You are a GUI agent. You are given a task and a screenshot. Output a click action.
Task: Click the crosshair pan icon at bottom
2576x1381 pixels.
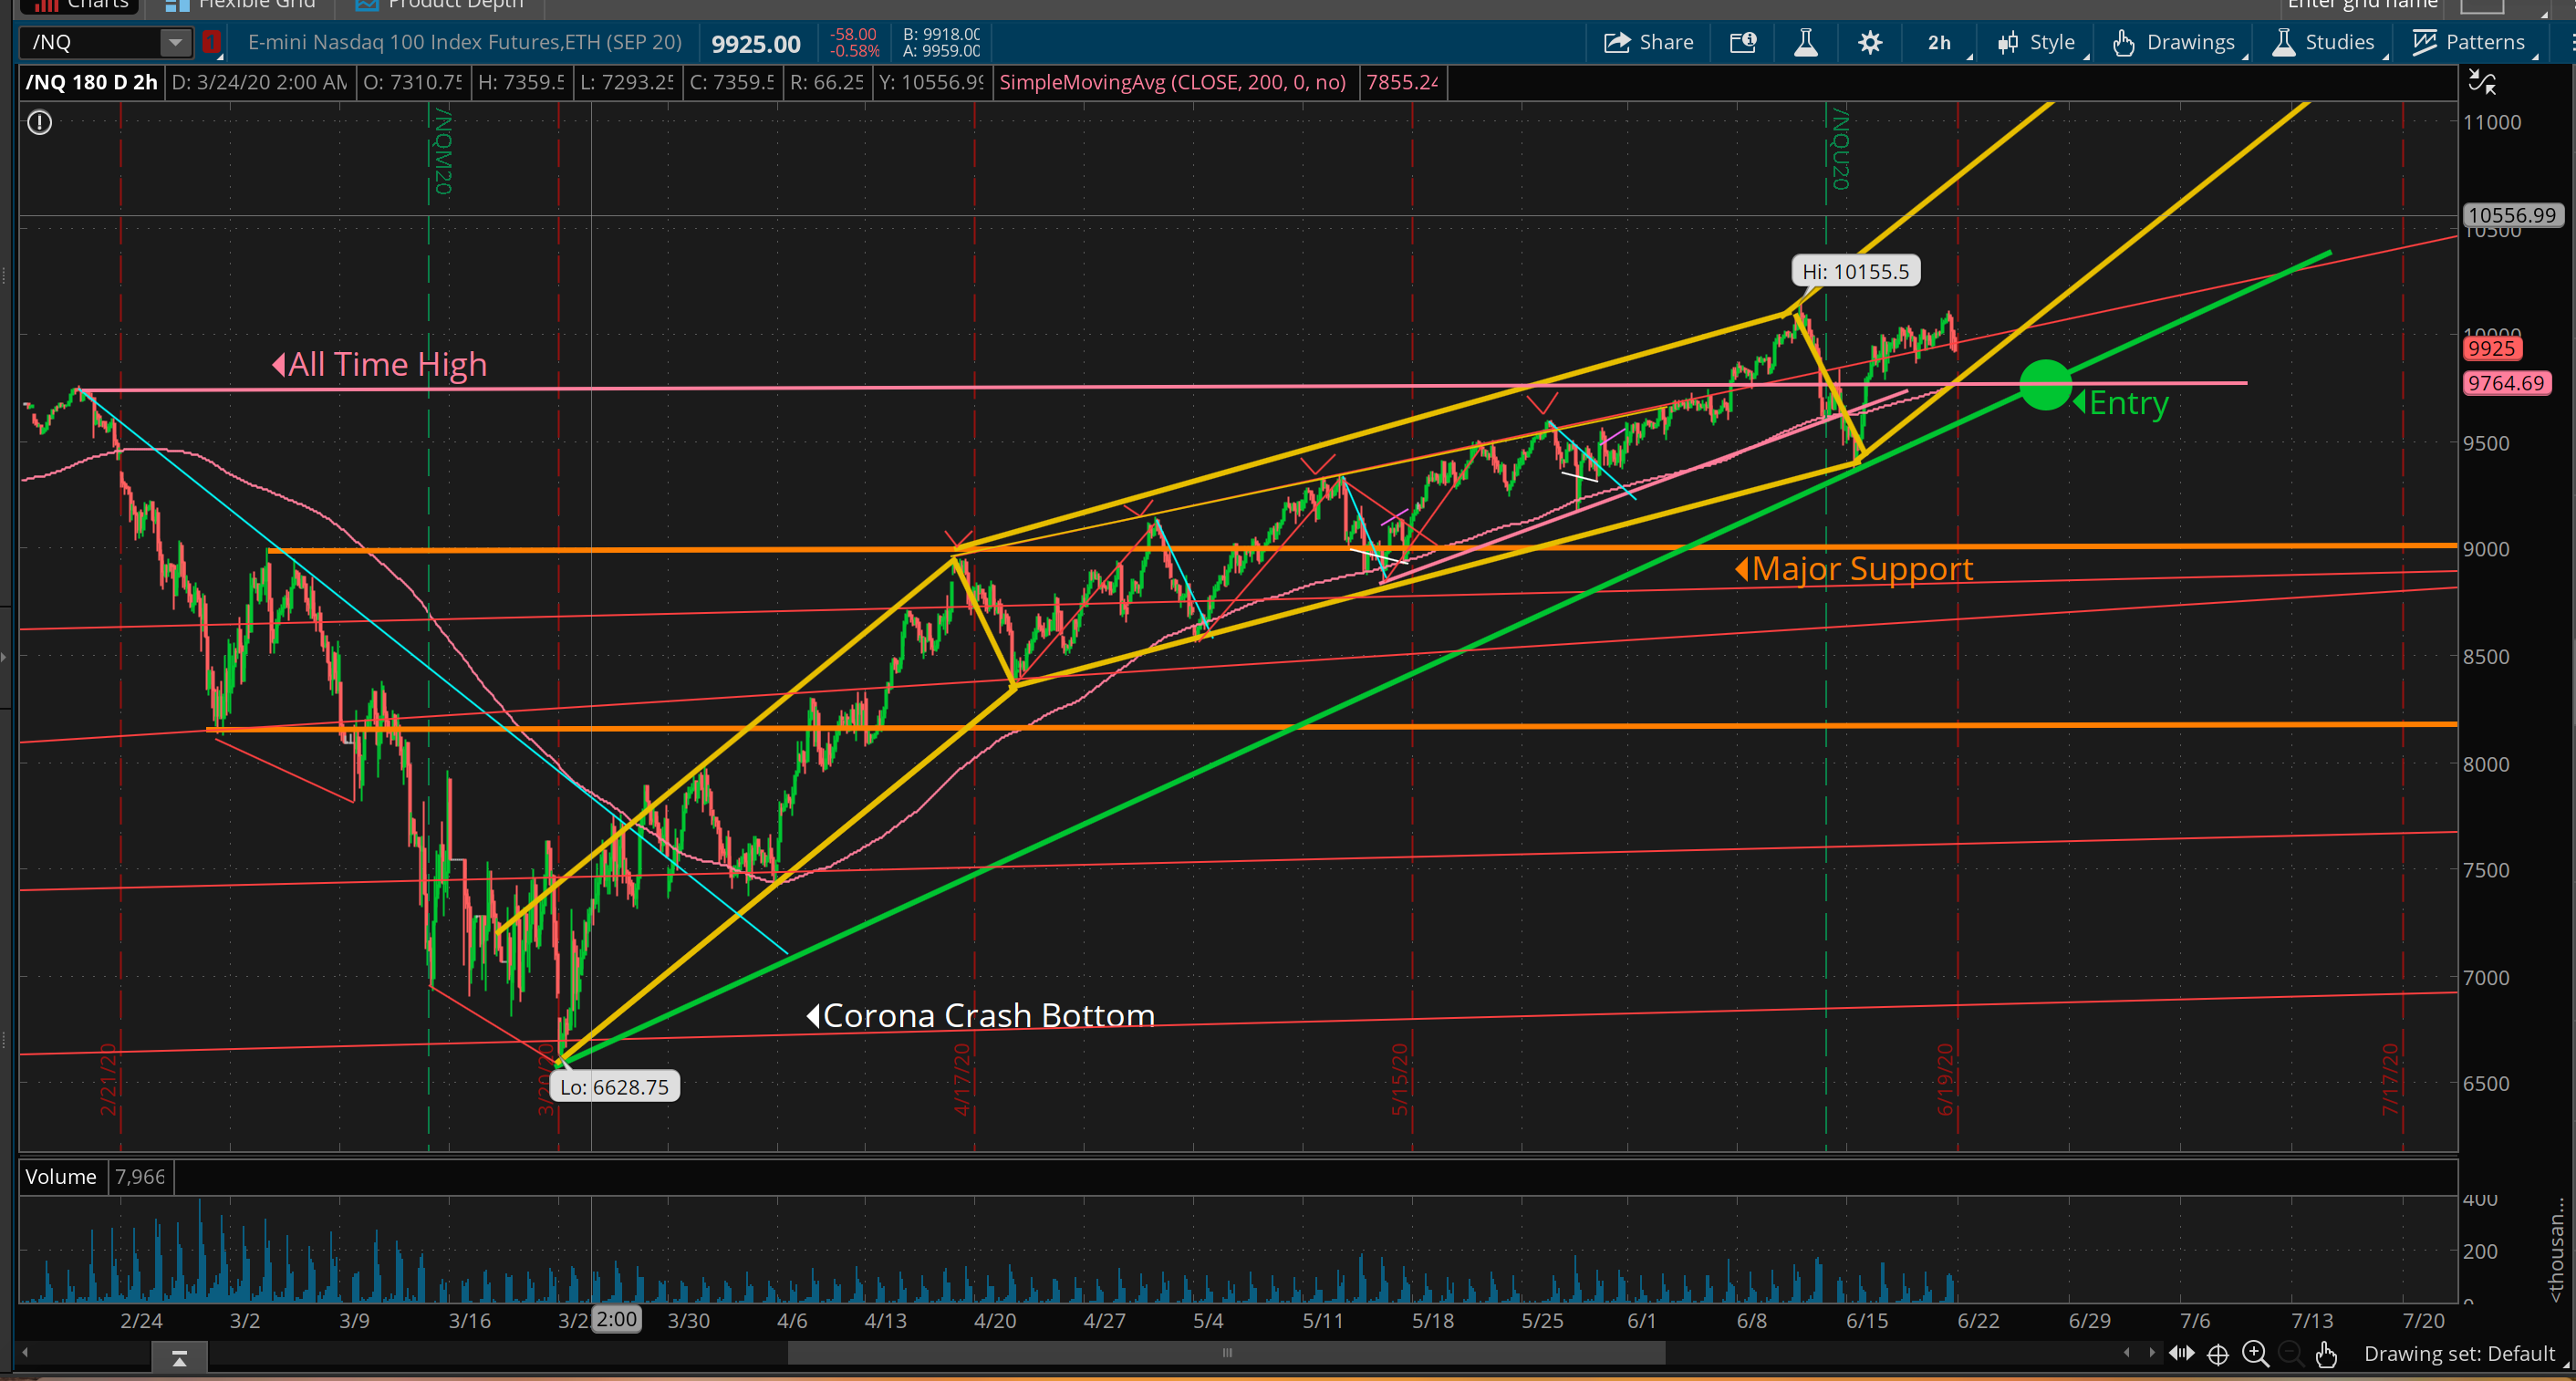coord(2218,1354)
